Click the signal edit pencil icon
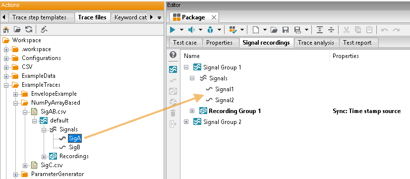 [44, 29]
